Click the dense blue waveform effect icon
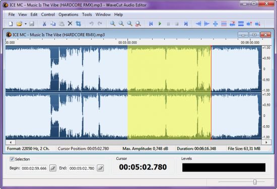Image resolution: width=277 pixels, height=189 pixels. [241, 24]
